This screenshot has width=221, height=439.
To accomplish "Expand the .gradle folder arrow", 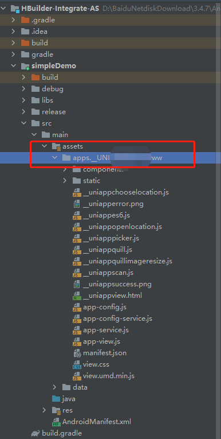I will tap(13, 20).
